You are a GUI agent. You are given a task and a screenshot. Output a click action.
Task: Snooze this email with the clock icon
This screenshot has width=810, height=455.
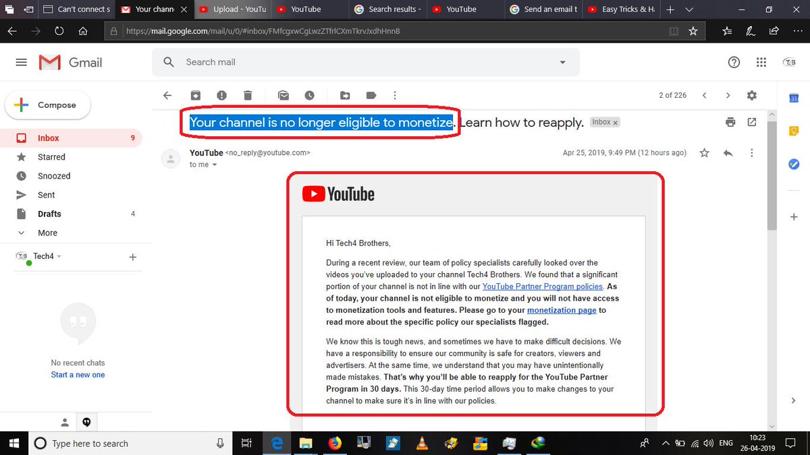tap(309, 95)
